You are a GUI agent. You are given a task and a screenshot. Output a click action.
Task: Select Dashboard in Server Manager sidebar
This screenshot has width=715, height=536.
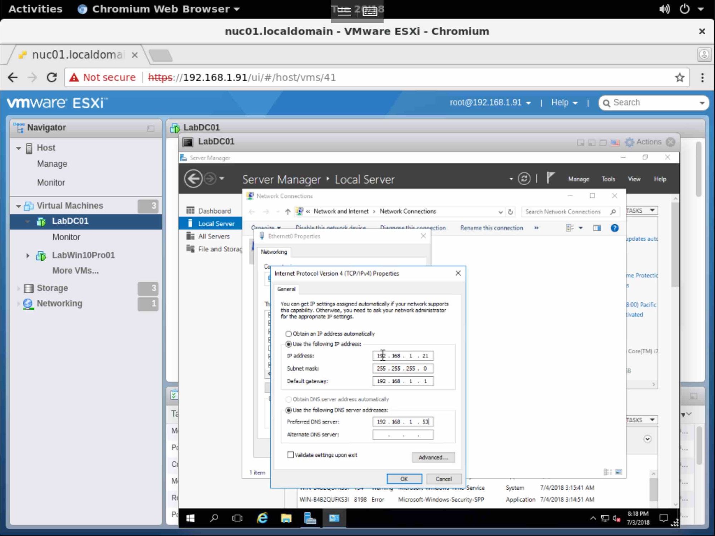pos(214,211)
